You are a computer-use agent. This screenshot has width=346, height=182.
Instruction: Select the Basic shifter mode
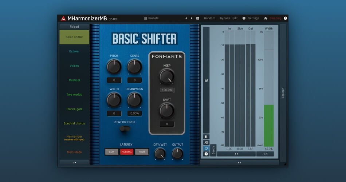74,37
